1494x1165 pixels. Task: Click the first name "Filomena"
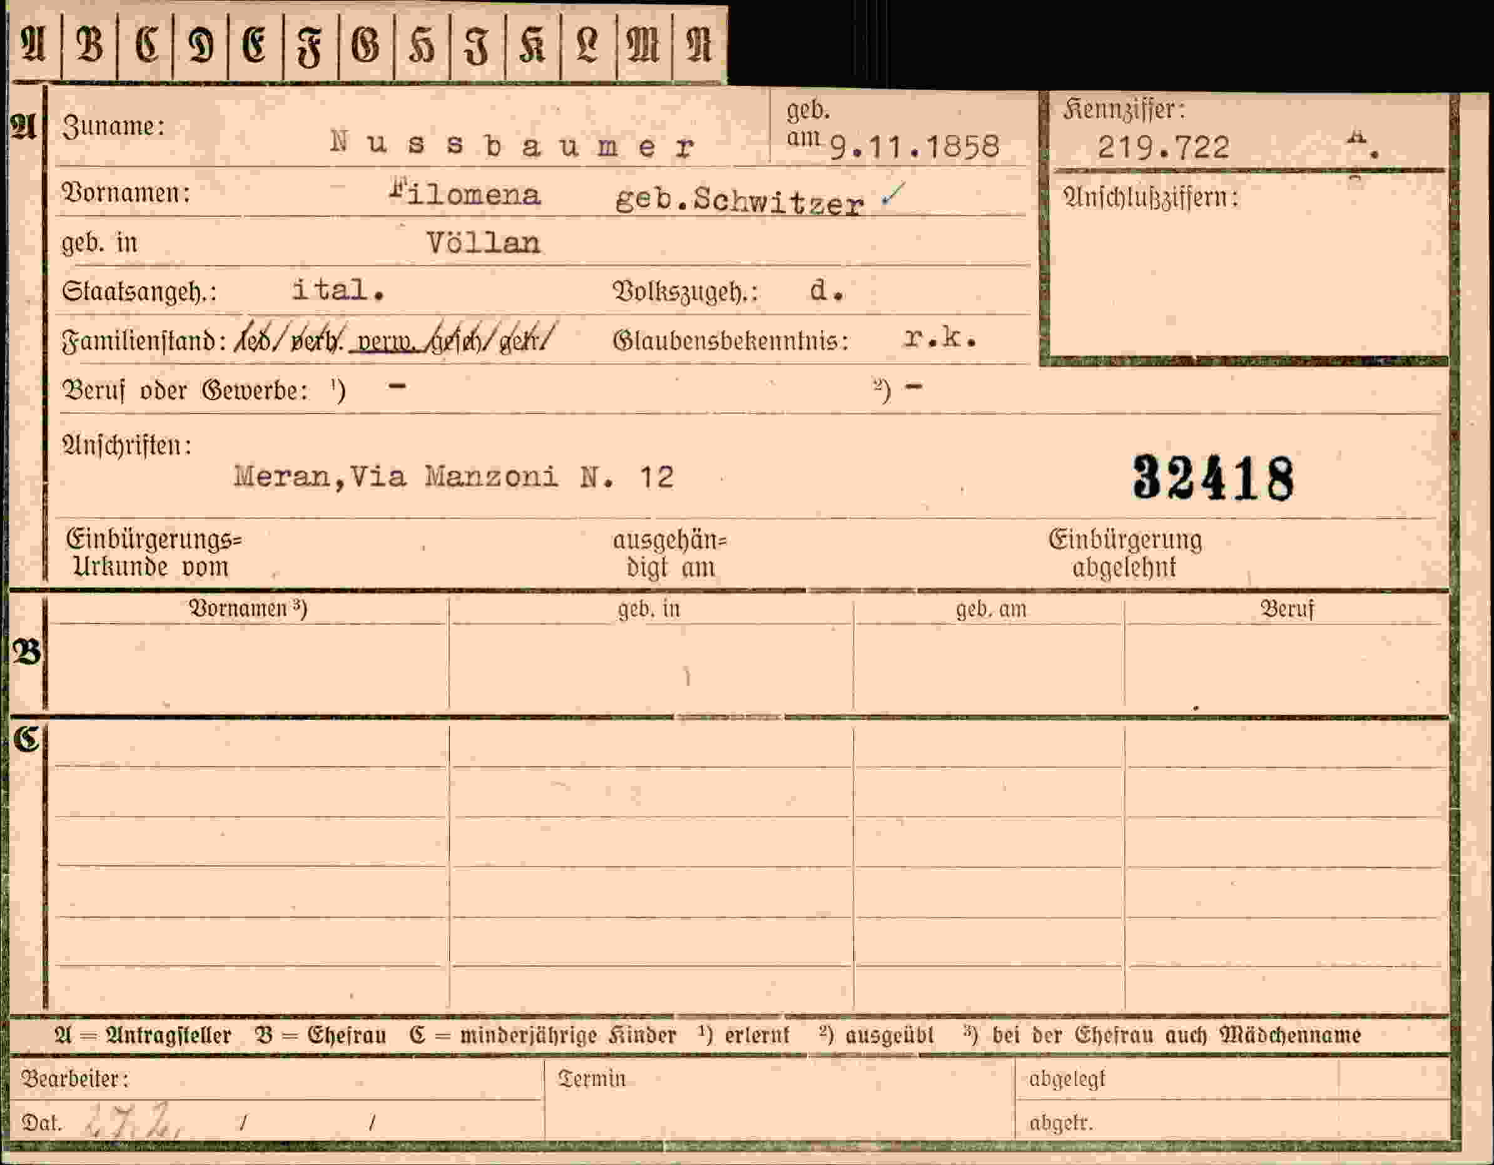point(466,195)
